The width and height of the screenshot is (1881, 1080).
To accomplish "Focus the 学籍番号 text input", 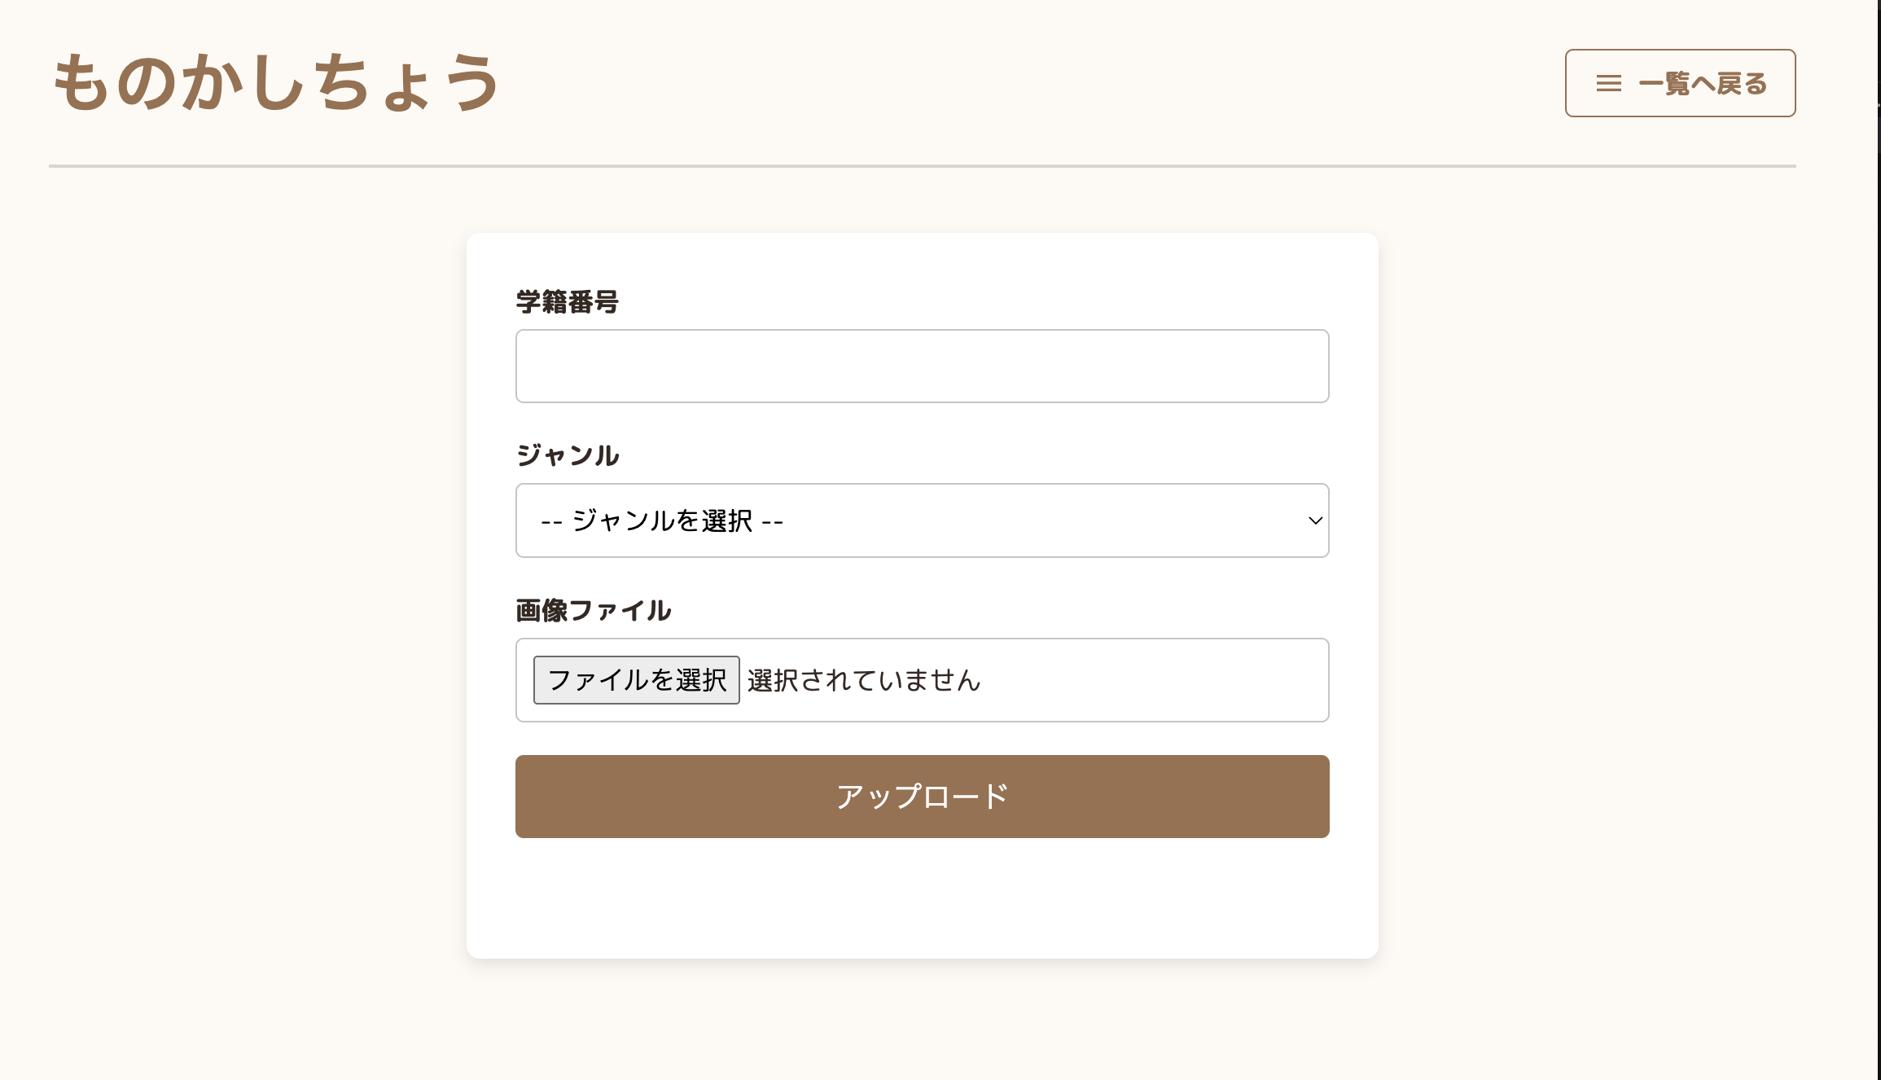I will click(922, 366).
